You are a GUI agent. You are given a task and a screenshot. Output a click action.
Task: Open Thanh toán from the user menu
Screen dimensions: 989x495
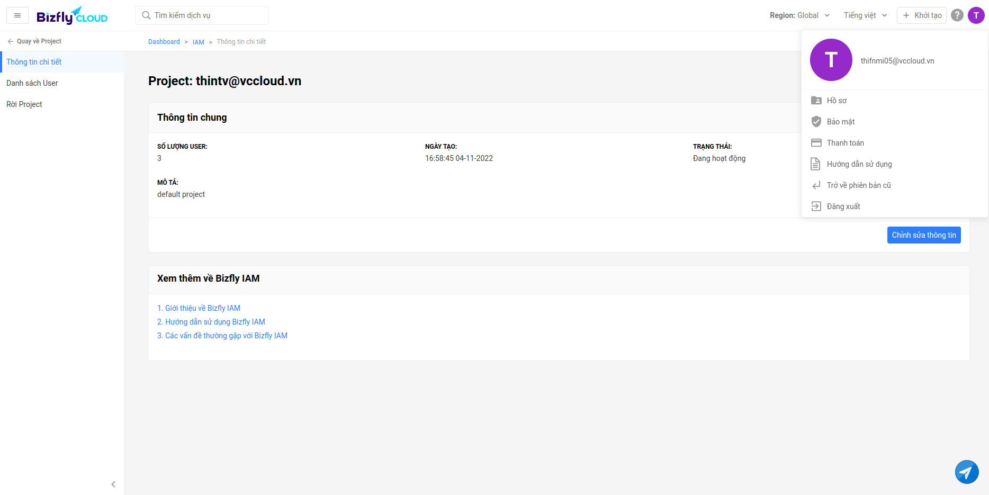coord(845,143)
